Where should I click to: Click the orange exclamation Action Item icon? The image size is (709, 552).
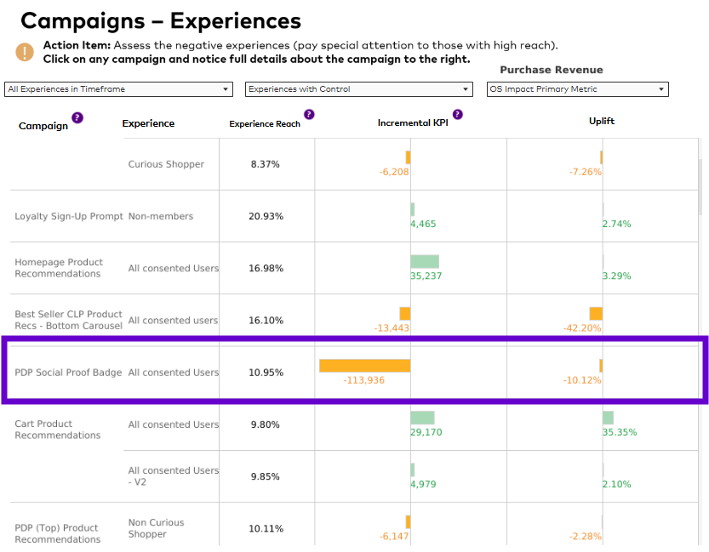(25, 52)
